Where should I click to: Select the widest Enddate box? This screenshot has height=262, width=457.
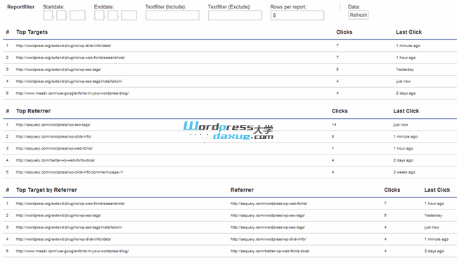[129, 15]
